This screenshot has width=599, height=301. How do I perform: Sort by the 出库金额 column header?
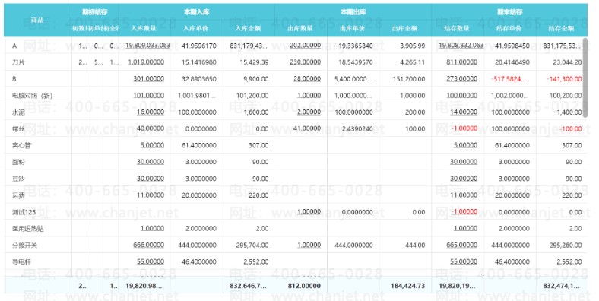point(404,28)
